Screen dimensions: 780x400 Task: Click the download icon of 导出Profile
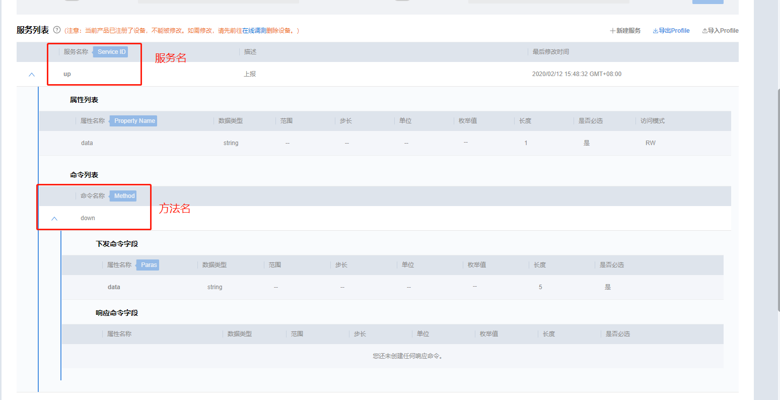pos(656,31)
